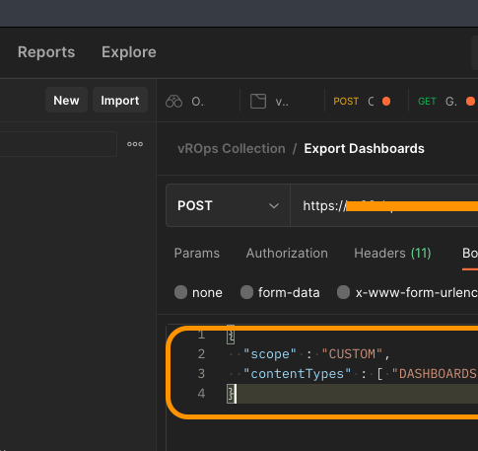The height and width of the screenshot is (451, 478).
Task: Open the POST method dropdown
Action: (228, 205)
